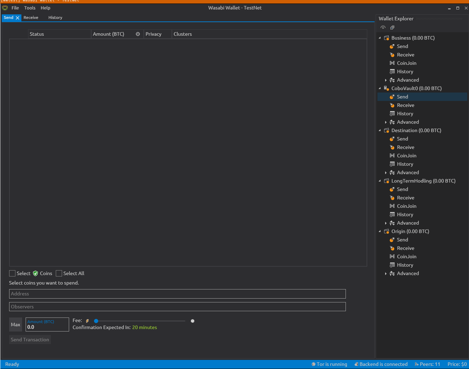Adjust the transaction fee slider
Image resolution: width=469 pixels, height=369 pixels.
pyautogui.click(x=96, y=321)
